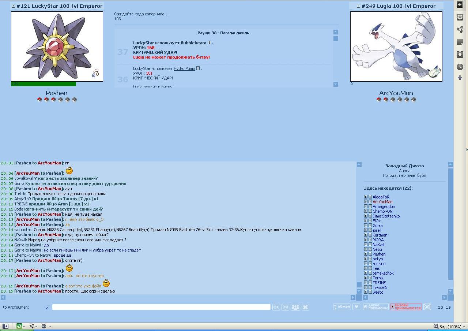Toggle the 'вызовы принимаются' challenge status

click(x=406, y=307)
